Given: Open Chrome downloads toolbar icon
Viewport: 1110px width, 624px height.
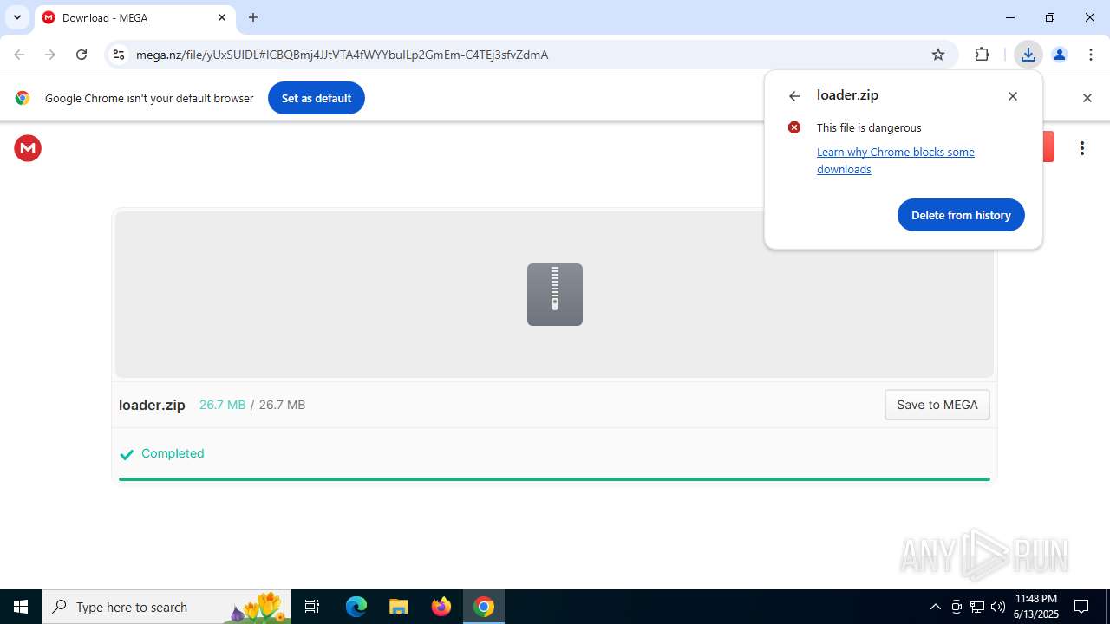Looking at the screenshot, I should [1028, 55].
